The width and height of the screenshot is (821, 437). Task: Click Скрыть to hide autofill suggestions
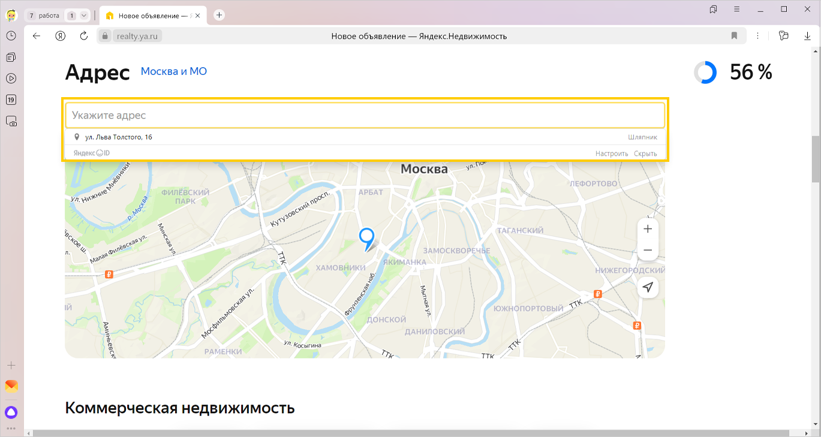[x=645, y=153]
